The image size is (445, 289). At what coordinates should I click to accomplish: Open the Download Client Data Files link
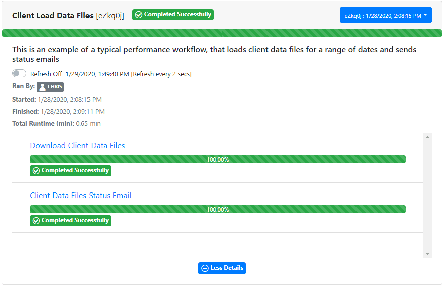tap(77, 145)
